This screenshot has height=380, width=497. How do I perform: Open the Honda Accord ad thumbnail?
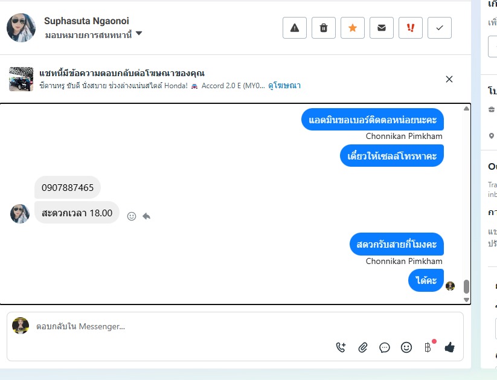pos(21,79)
